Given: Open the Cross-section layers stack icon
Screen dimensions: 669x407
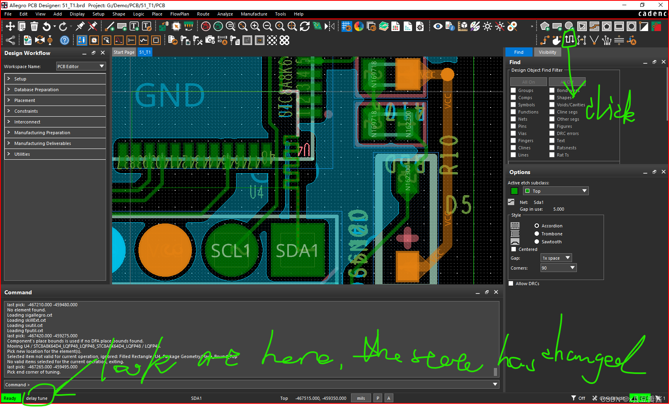Looking at the screenshot, I should pyautogui.click(x=384, y=26).
